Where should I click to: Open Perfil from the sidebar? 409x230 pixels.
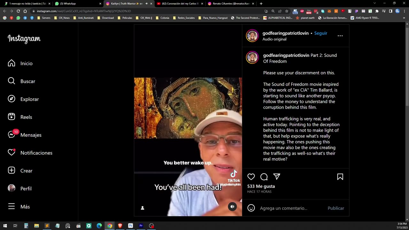pos(19,188)
